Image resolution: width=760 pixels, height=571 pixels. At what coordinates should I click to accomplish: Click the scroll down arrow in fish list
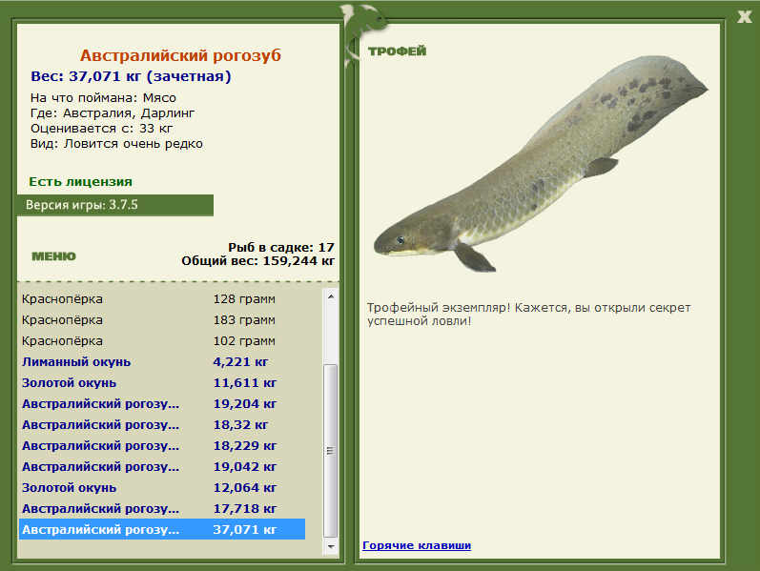pyautogui.click(x=331, y=547)
